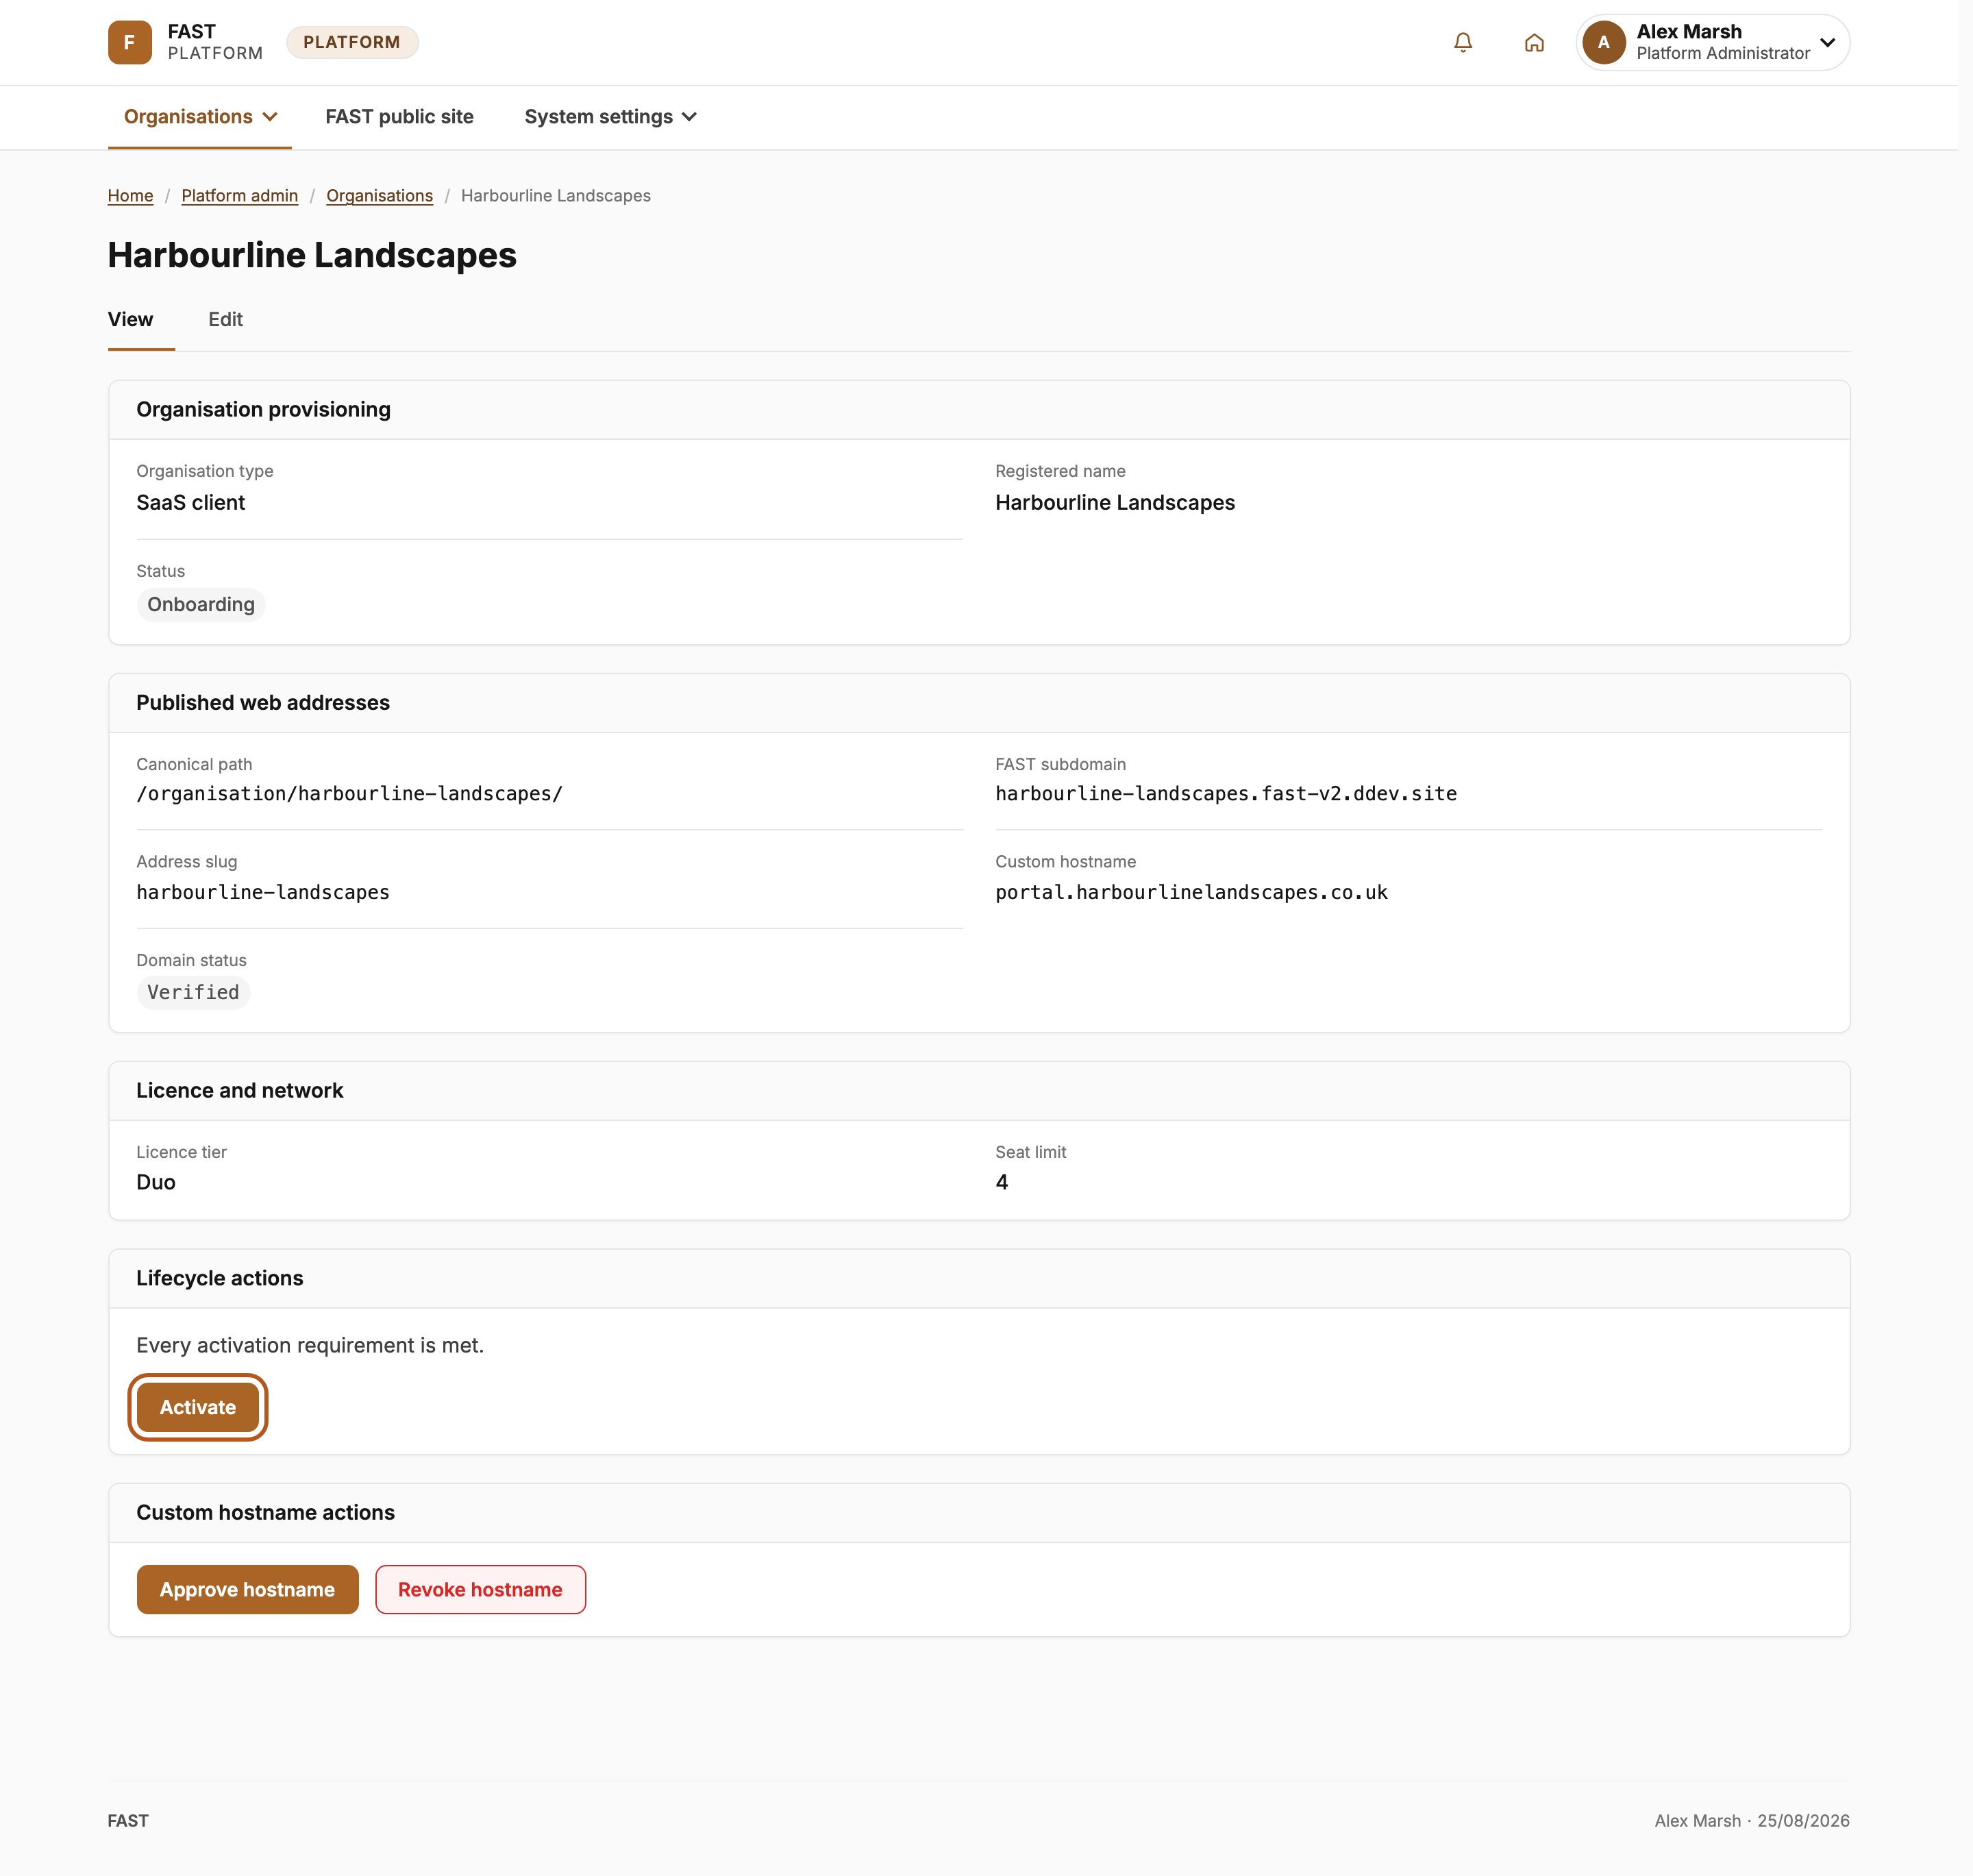1973x1876 pixels.
Task: Click the Harbourline Landscapes page heading
Action: [312, 255]
